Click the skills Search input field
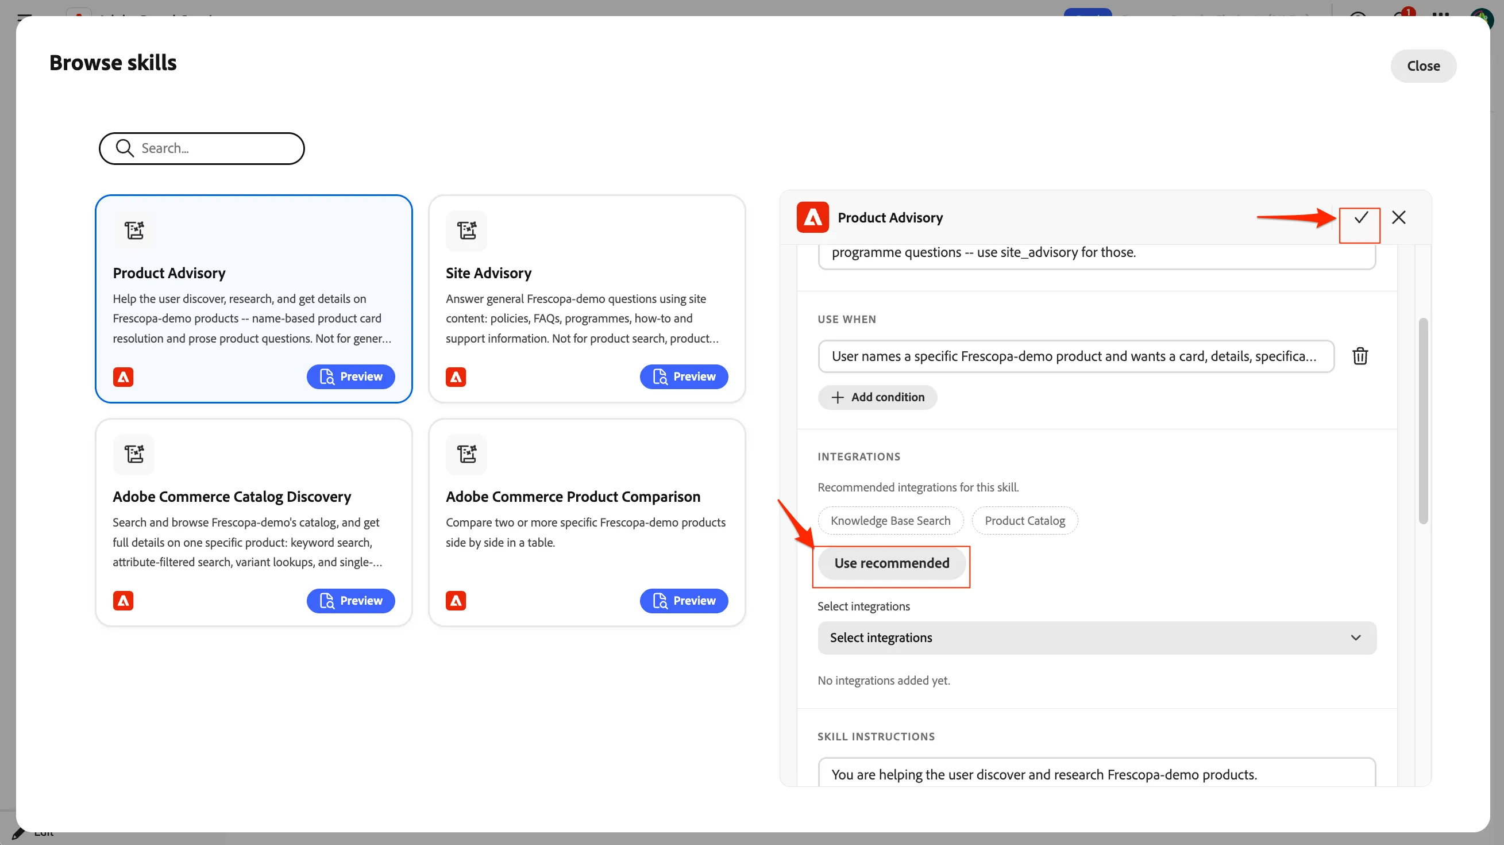1504x845 pixels. coord(202,148)
